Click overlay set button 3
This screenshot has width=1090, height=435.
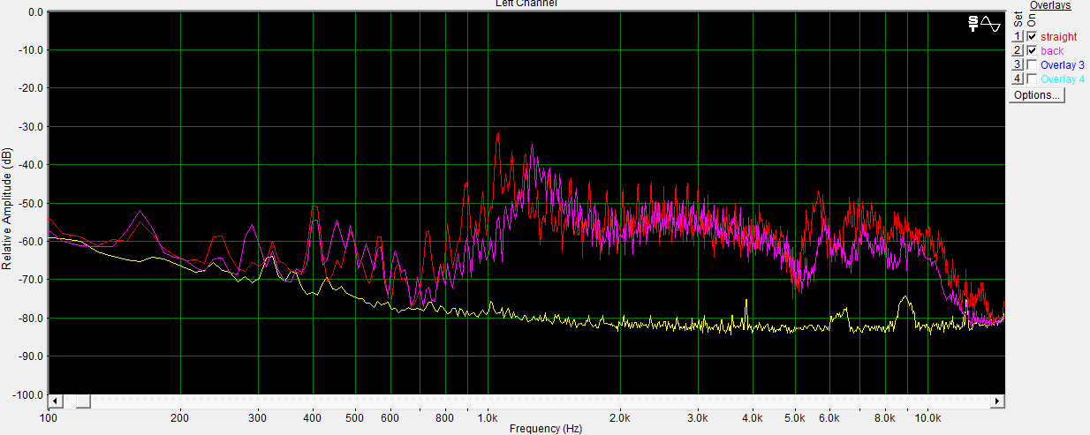coord(1017,64)
